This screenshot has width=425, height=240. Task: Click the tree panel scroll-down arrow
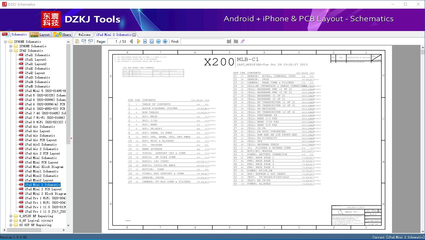pos(68,225)
